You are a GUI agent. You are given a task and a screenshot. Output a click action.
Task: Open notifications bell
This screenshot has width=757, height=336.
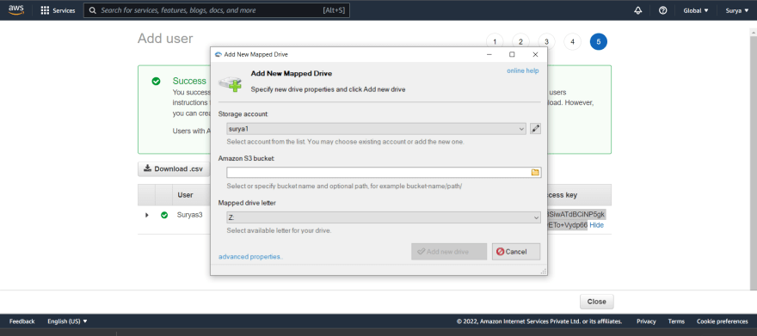(638, 10)
